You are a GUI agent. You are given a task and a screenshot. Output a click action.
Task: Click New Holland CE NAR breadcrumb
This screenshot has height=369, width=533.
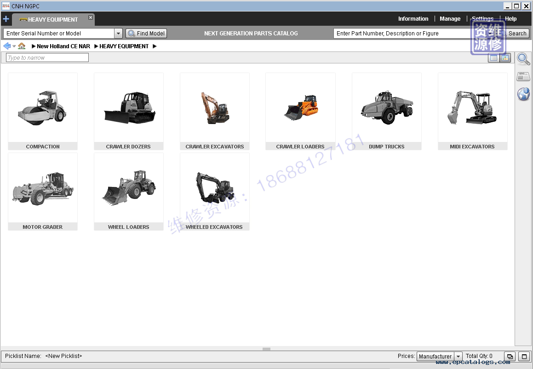coord(63,46)
